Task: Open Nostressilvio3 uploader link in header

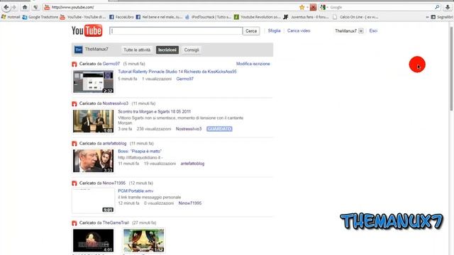Action: click(115, 103)
